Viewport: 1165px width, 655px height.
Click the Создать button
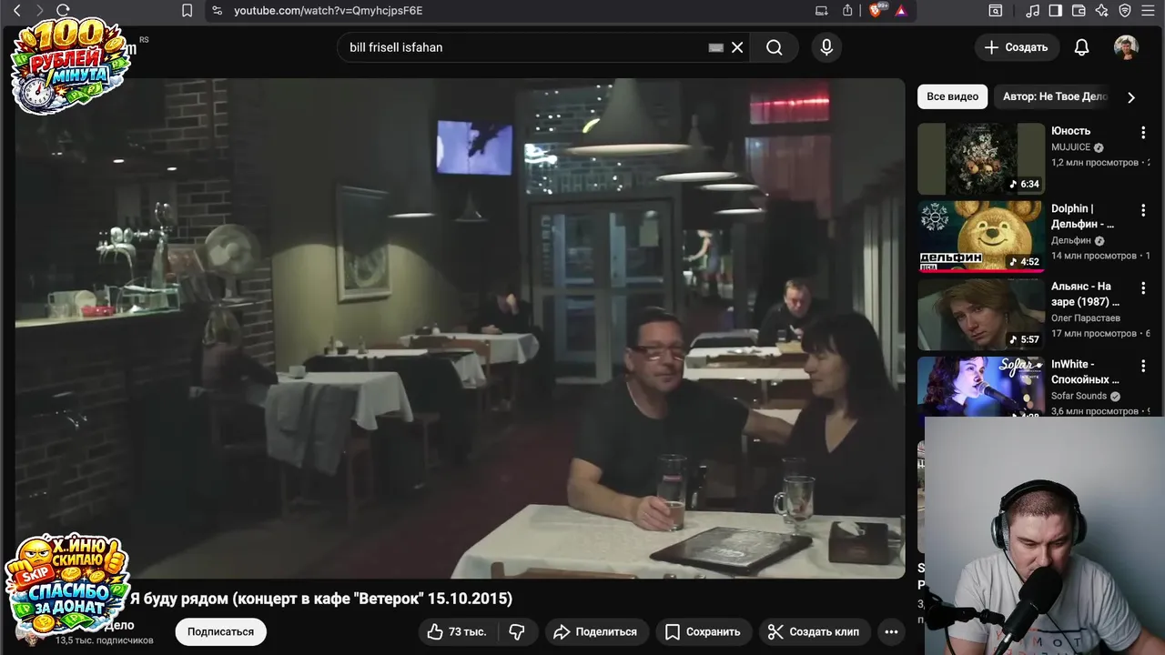[1017, 47]
